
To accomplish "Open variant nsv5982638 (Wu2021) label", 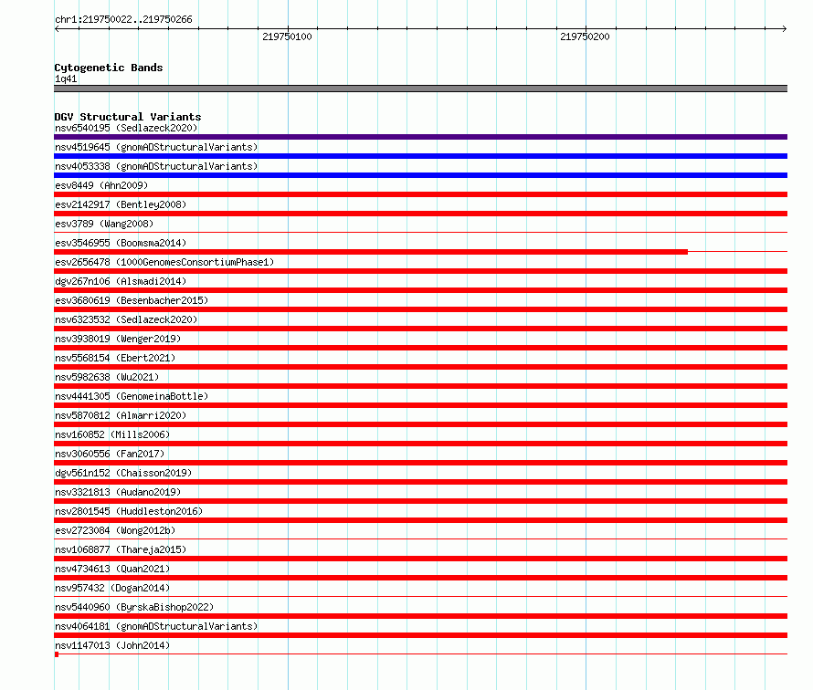I will tap(107, 377).
